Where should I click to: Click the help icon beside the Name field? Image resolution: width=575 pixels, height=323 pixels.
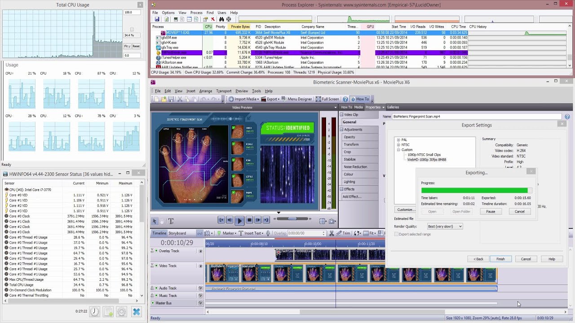coord(567,117)
